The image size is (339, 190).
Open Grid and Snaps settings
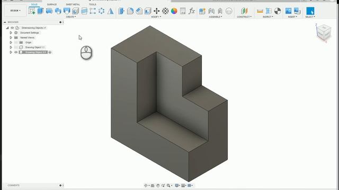(183, 185)
